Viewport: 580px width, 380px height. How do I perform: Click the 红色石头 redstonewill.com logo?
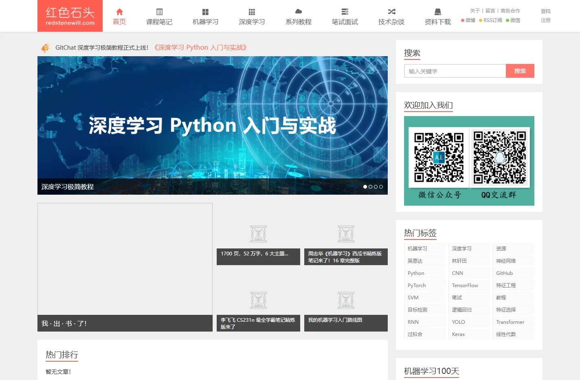click(70, 16)
